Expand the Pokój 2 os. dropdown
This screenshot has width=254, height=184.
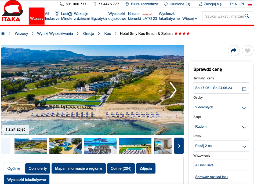(x=221, y=146)
